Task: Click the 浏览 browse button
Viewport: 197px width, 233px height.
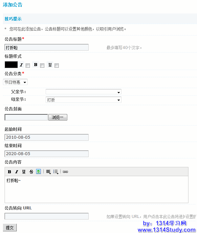Action: pyautogui.click(x=58, y=117)
